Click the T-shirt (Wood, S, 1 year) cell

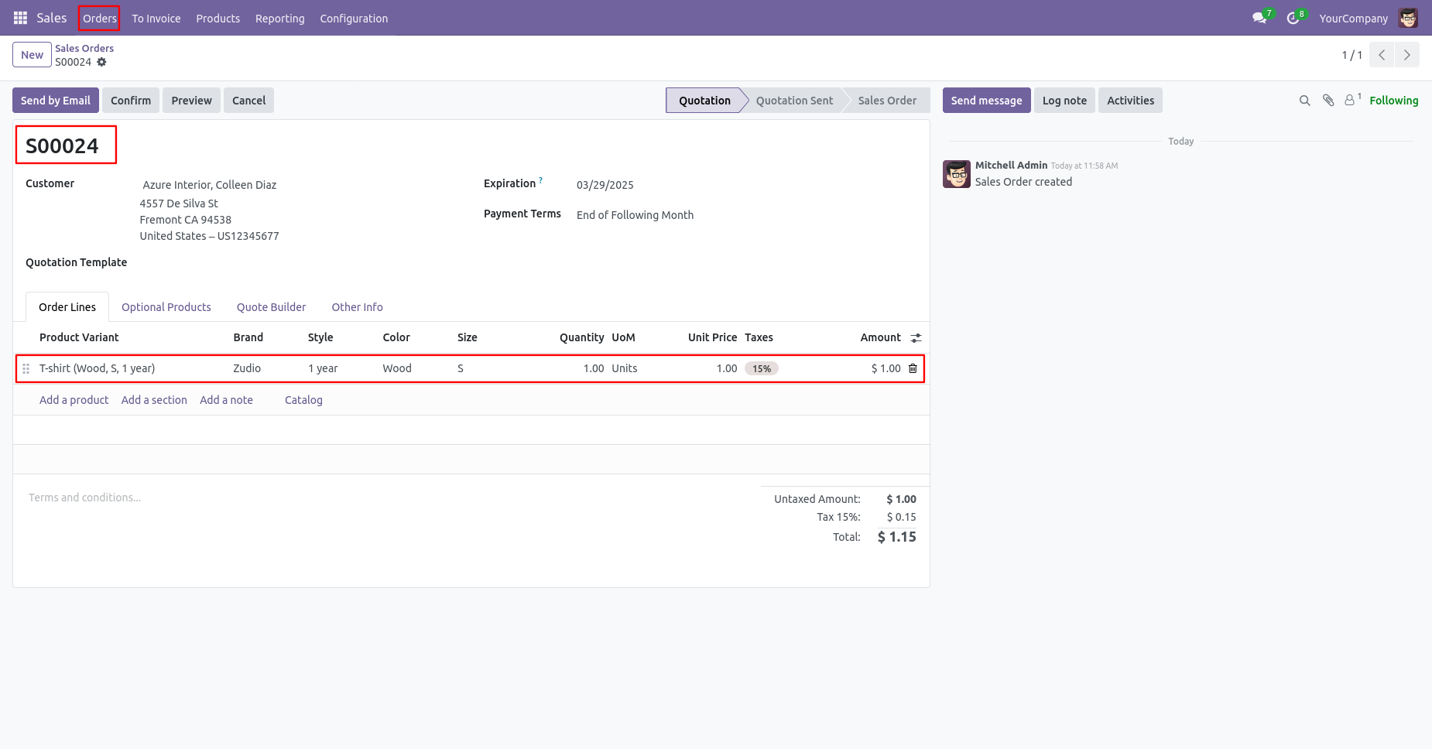(98, 368)
